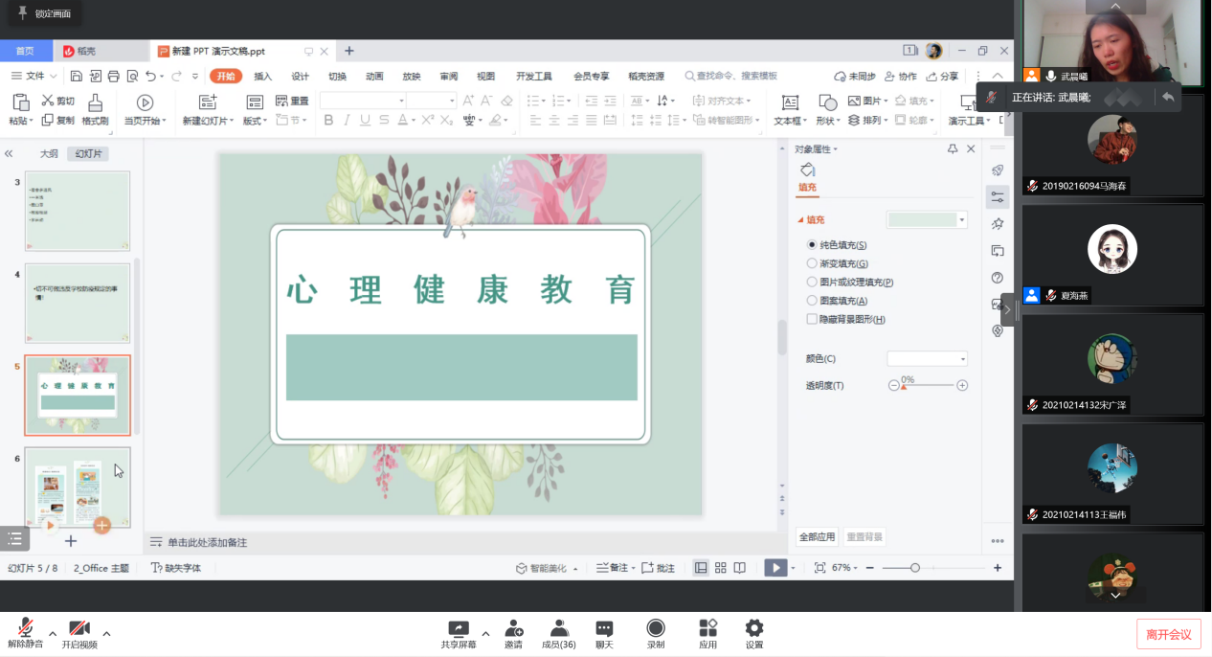
Task: Select slide 4 thumbnail
Action: point(78,303)
